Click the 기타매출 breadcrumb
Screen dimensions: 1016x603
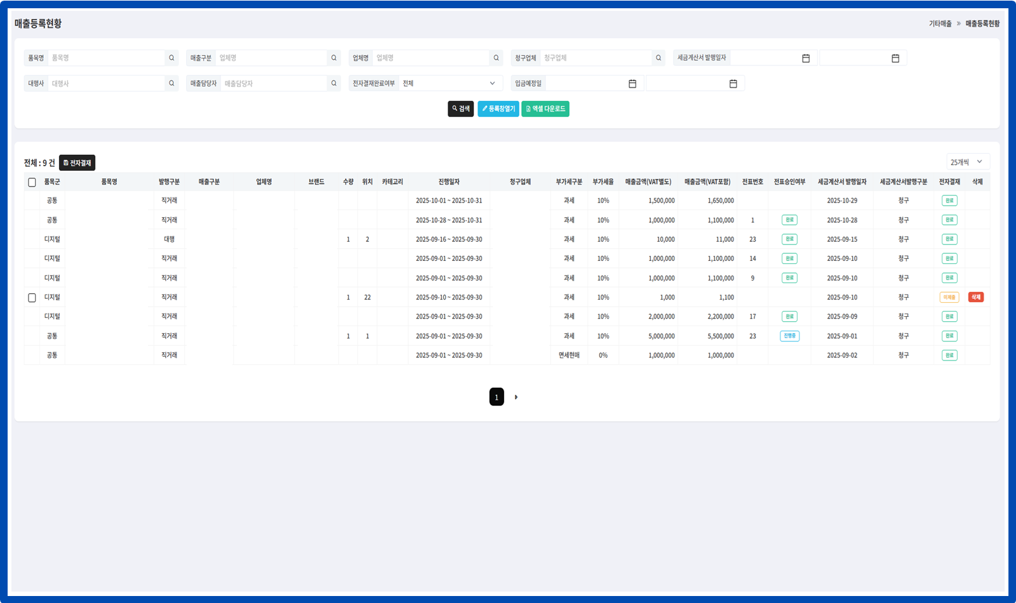940,23
